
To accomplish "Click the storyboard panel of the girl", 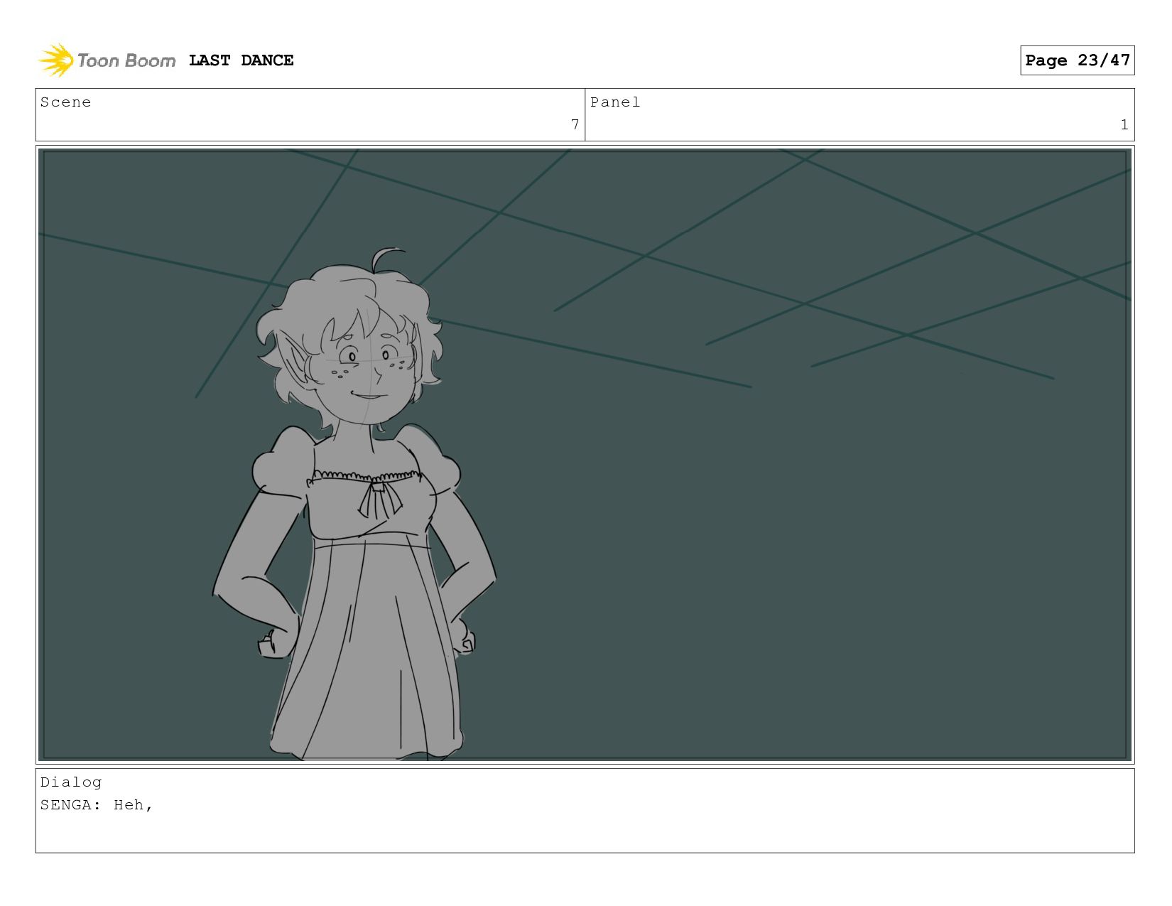I will click(x=585, y=455).
